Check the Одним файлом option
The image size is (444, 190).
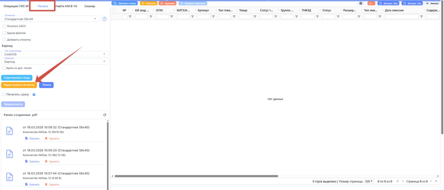tap(4, 33)
